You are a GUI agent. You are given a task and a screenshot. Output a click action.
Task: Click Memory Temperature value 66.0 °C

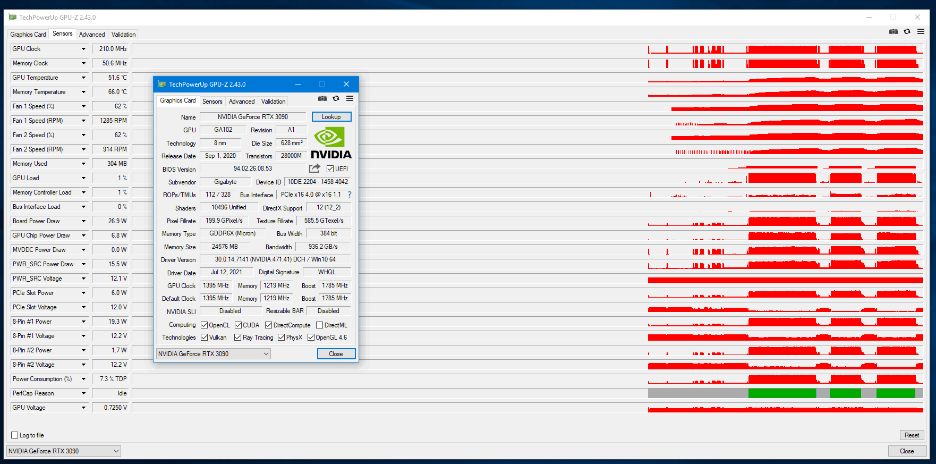click(110, 92)
